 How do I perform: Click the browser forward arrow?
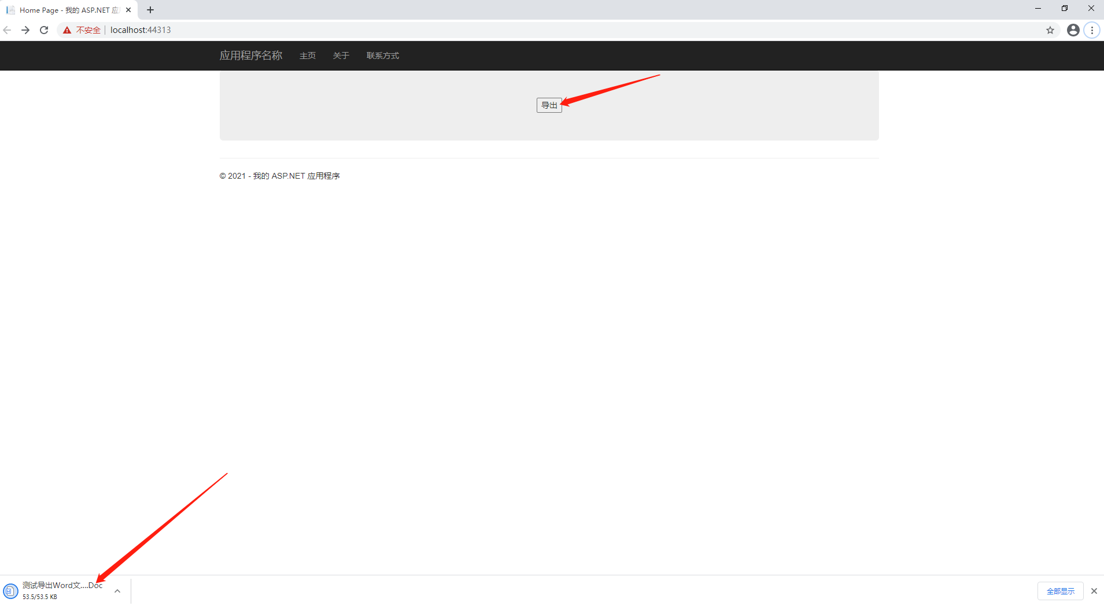[x=25, y=30]
